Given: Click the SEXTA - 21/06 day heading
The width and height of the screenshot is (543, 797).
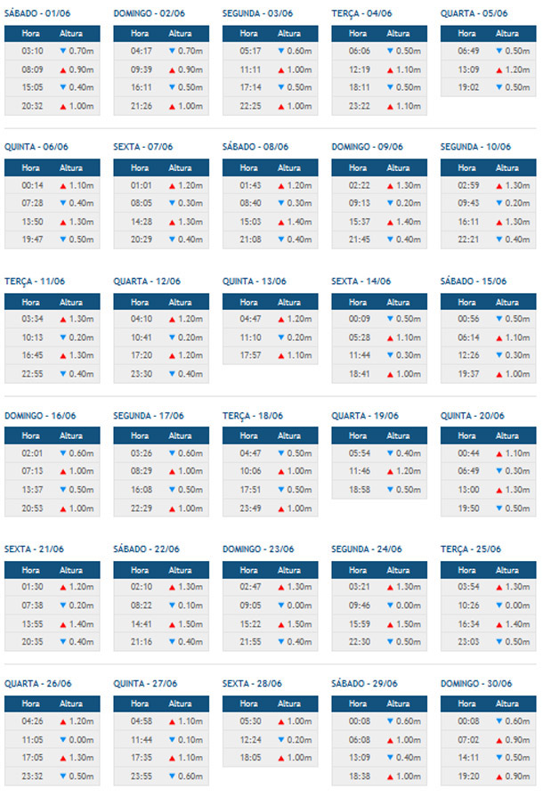Looking at the screenshot, I should [x=34, y=549].
